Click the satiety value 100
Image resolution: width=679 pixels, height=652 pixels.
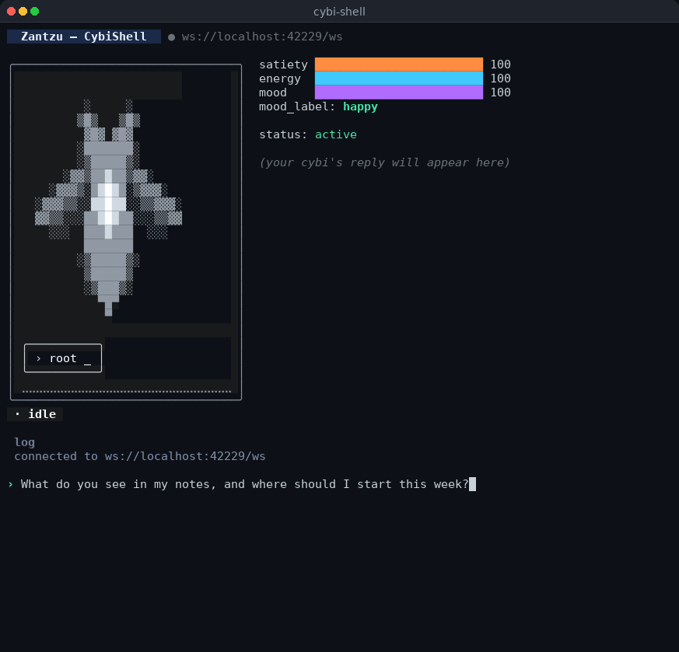pos(500,65)
